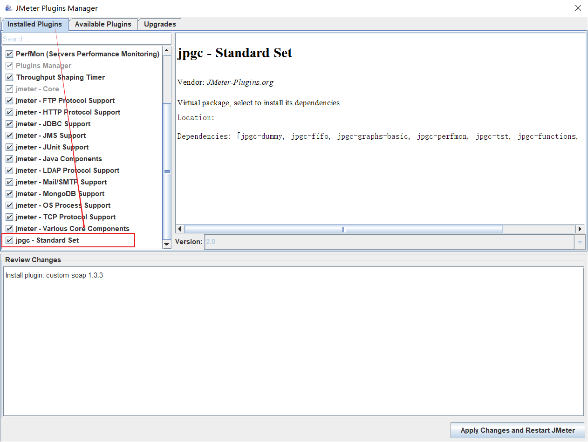Click Apply Changes and Restart JMeter
Image resolution: width=588 pixels, height=442 pixels.
point(518,430)
